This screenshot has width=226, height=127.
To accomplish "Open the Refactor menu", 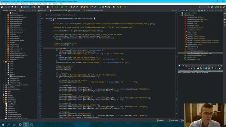I will 17,4.
